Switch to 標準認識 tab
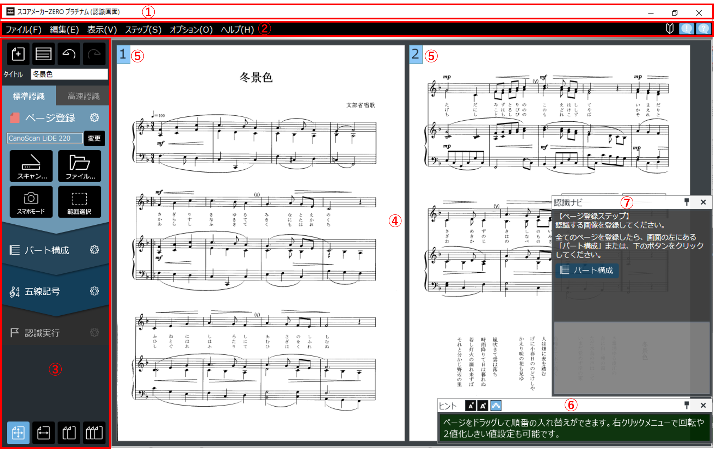 29,96
